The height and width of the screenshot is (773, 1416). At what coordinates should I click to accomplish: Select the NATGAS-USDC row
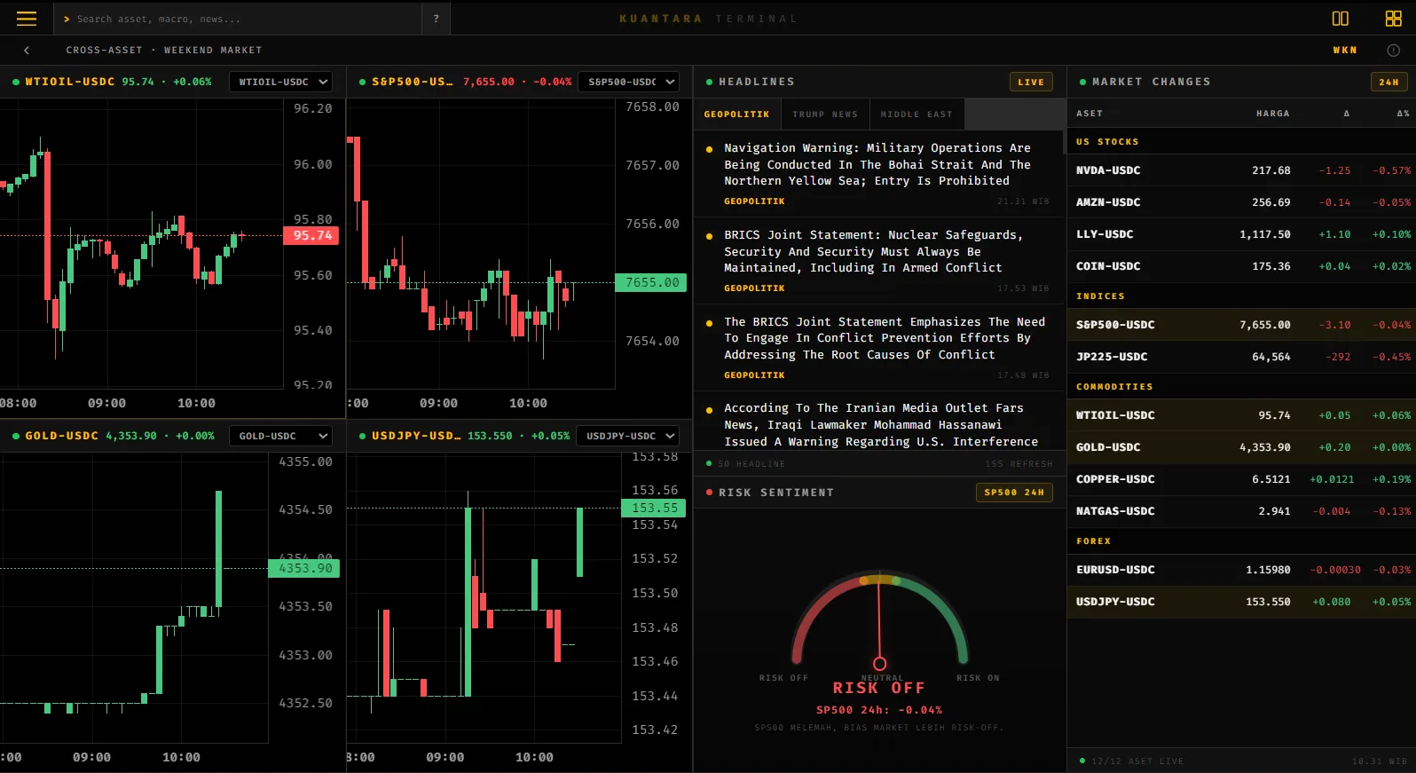(x=1241, y=511)
